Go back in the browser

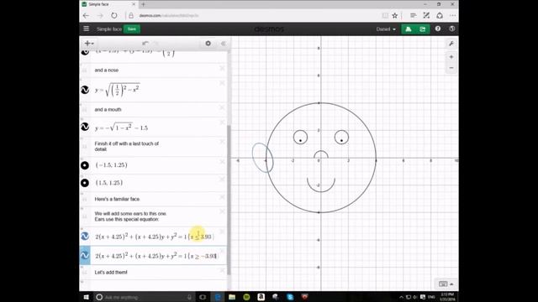tap(86, 16)
